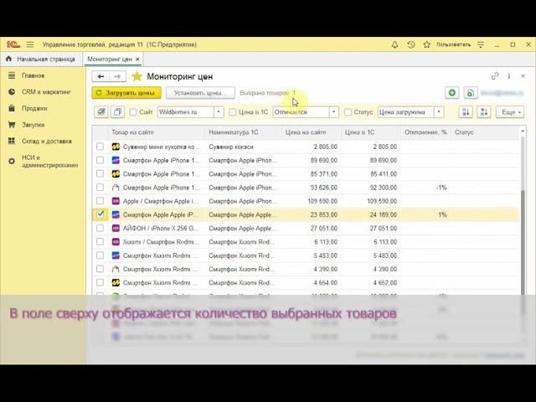Click the 4 654,00 site price cell
Viewport: 536px width, 402px height.
click(311, 283)
